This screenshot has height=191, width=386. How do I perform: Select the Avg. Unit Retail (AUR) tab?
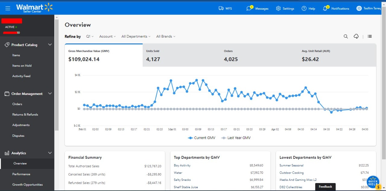[x=337, y=55]
